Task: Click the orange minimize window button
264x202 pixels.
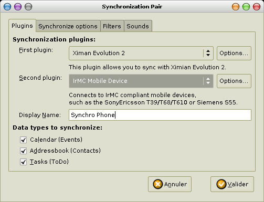Action: coord(236,7)
